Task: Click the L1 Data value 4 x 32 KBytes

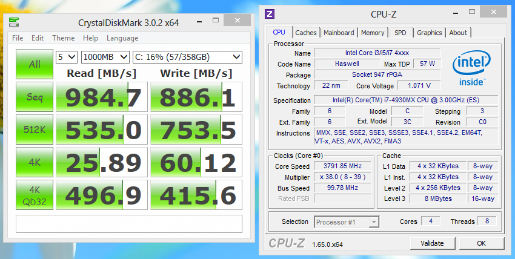Action: 438,166
